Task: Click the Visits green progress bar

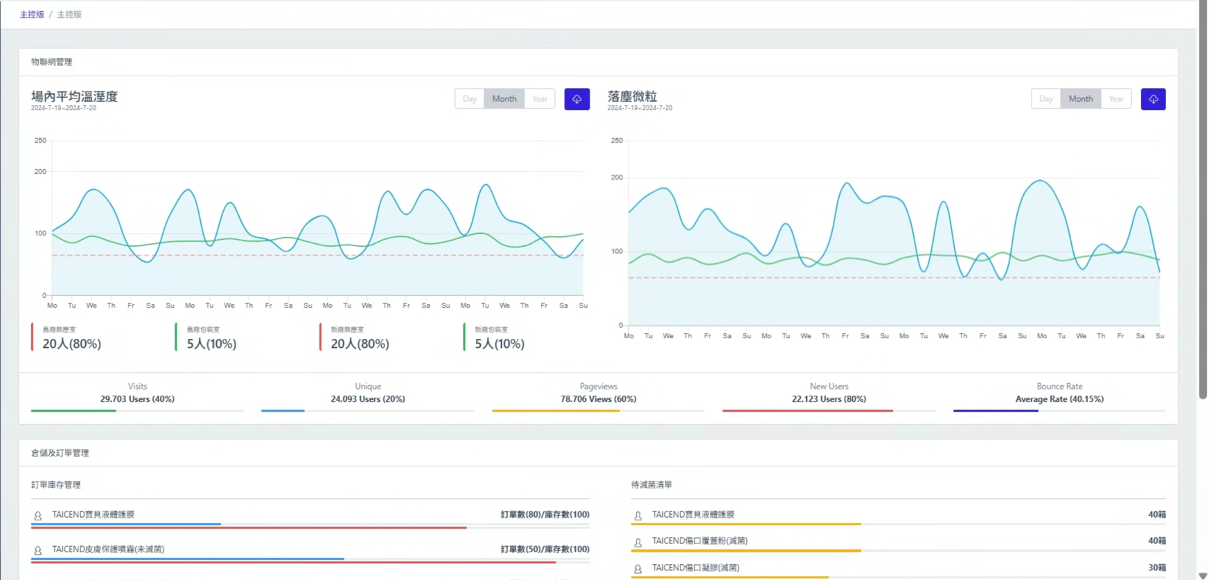Action: (x=73, y=411)
